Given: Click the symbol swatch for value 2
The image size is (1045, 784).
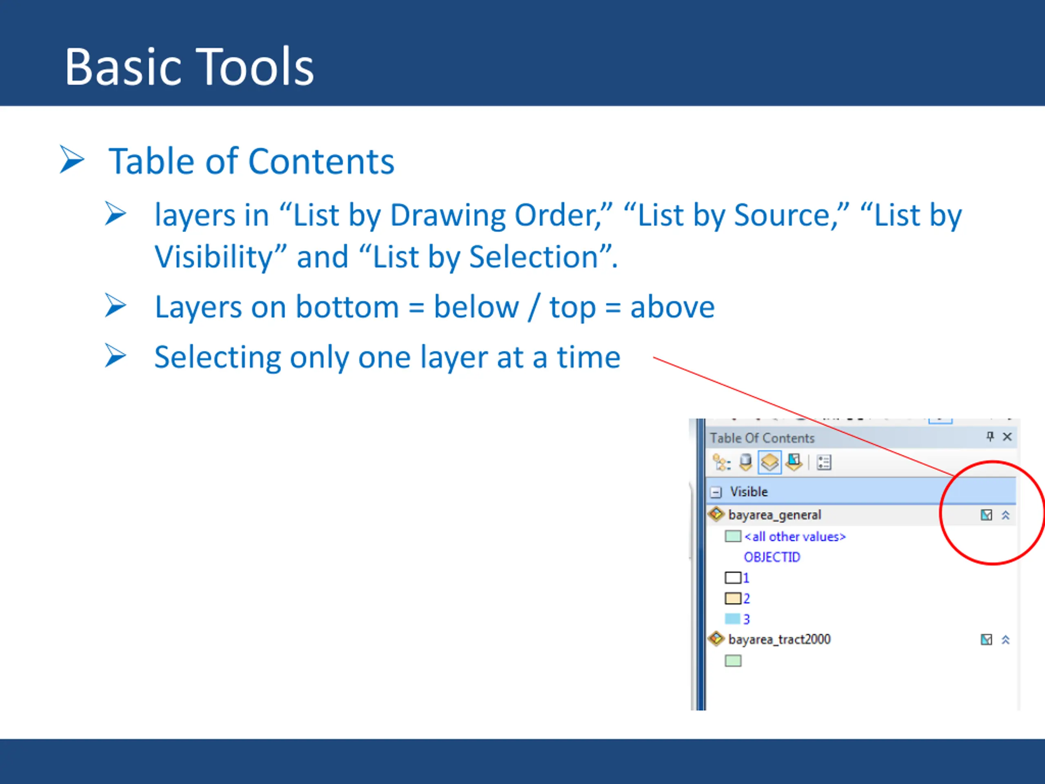Looking at the screenshot, I should [x=733, y=598].
